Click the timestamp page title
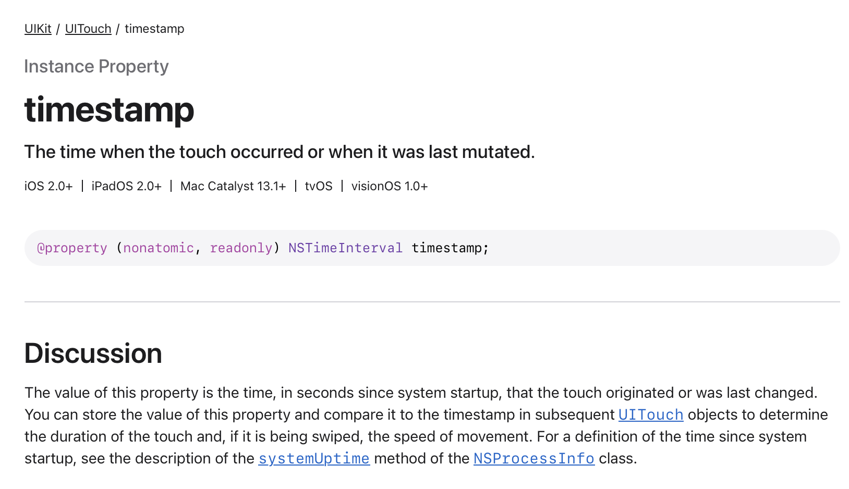 click(x=109, y=109)
